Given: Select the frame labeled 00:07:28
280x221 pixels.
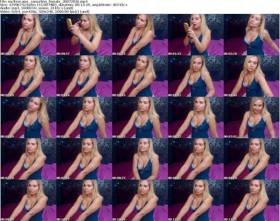Looking at the screenshot, I should click(28, 159).
